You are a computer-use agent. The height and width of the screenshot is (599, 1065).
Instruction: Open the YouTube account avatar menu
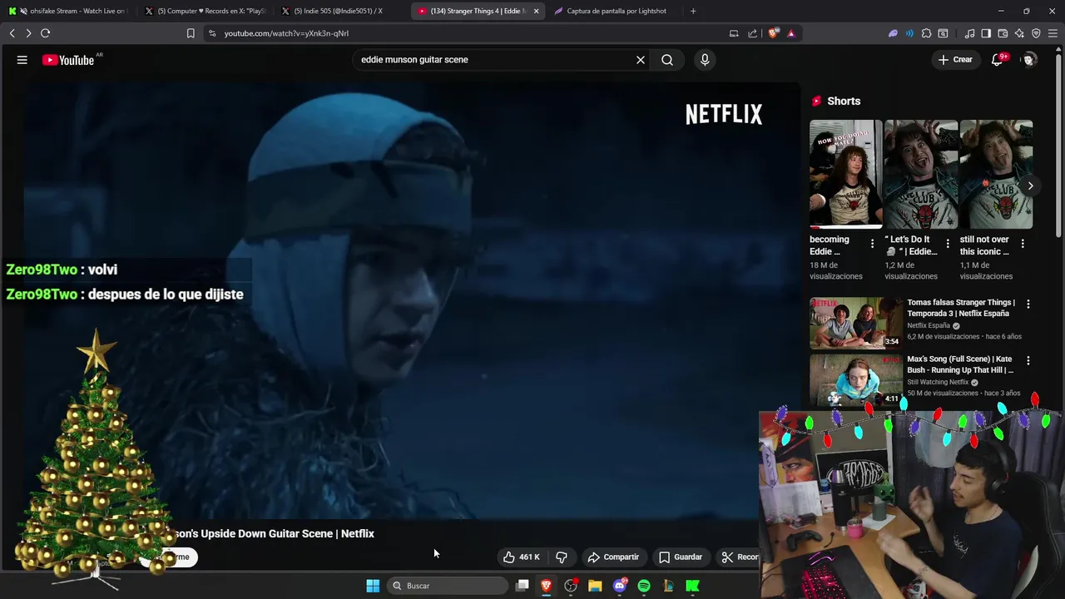click(x=1029, y=60)
